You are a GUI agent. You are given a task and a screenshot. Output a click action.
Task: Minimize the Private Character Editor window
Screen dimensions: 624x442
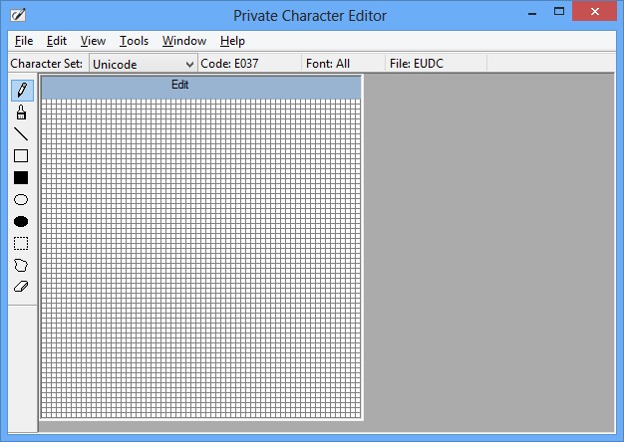click(x=532, y=12)
